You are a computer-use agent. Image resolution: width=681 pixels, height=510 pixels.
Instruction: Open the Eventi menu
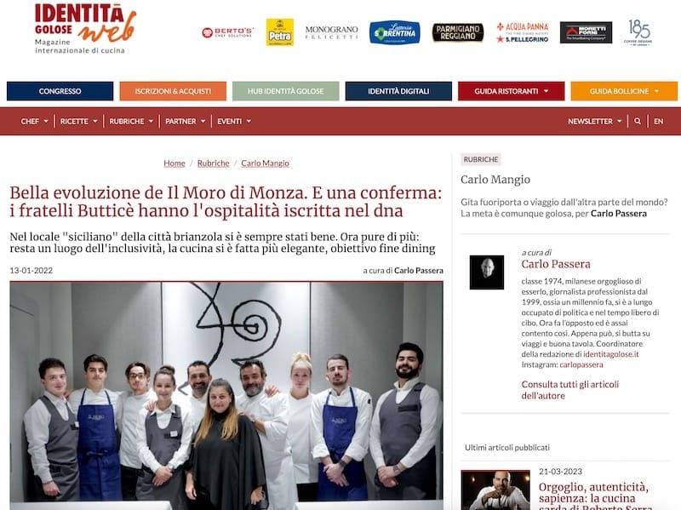(234, 121)
